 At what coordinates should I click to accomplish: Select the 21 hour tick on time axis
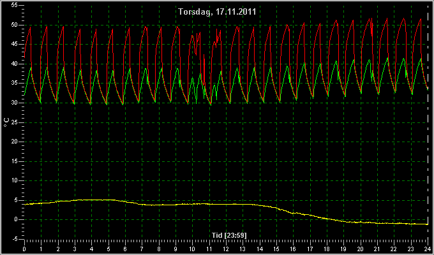click(377, 249)
